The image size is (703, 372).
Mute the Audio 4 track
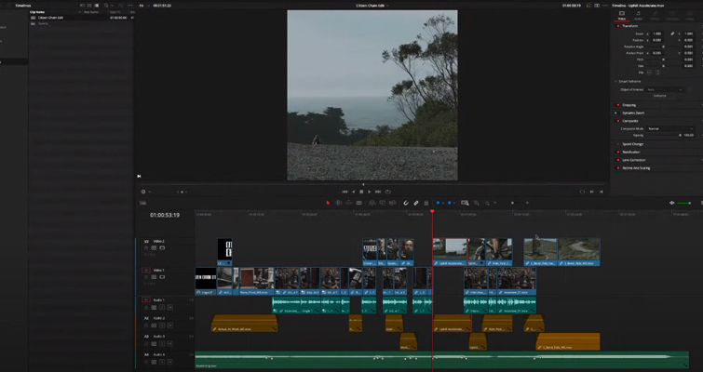pyautogui.click(x=169, y=362)
